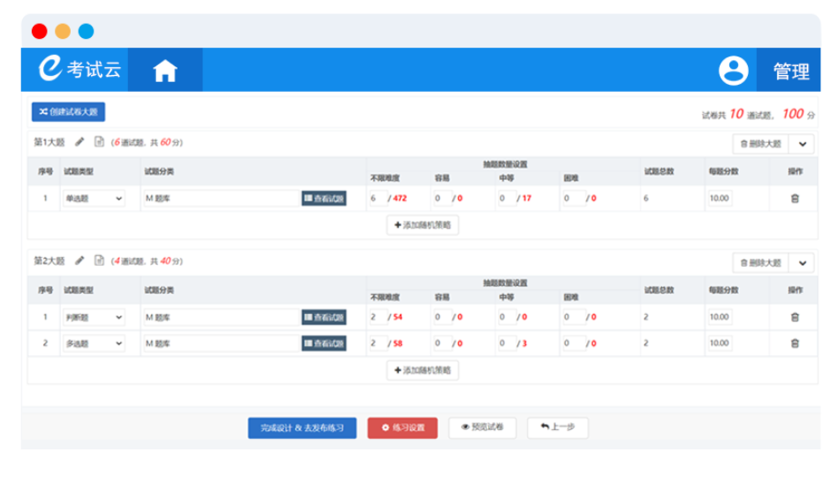838x482 pixels.
Task: Open the 管理 menu in header
Action: click(791, 72)
